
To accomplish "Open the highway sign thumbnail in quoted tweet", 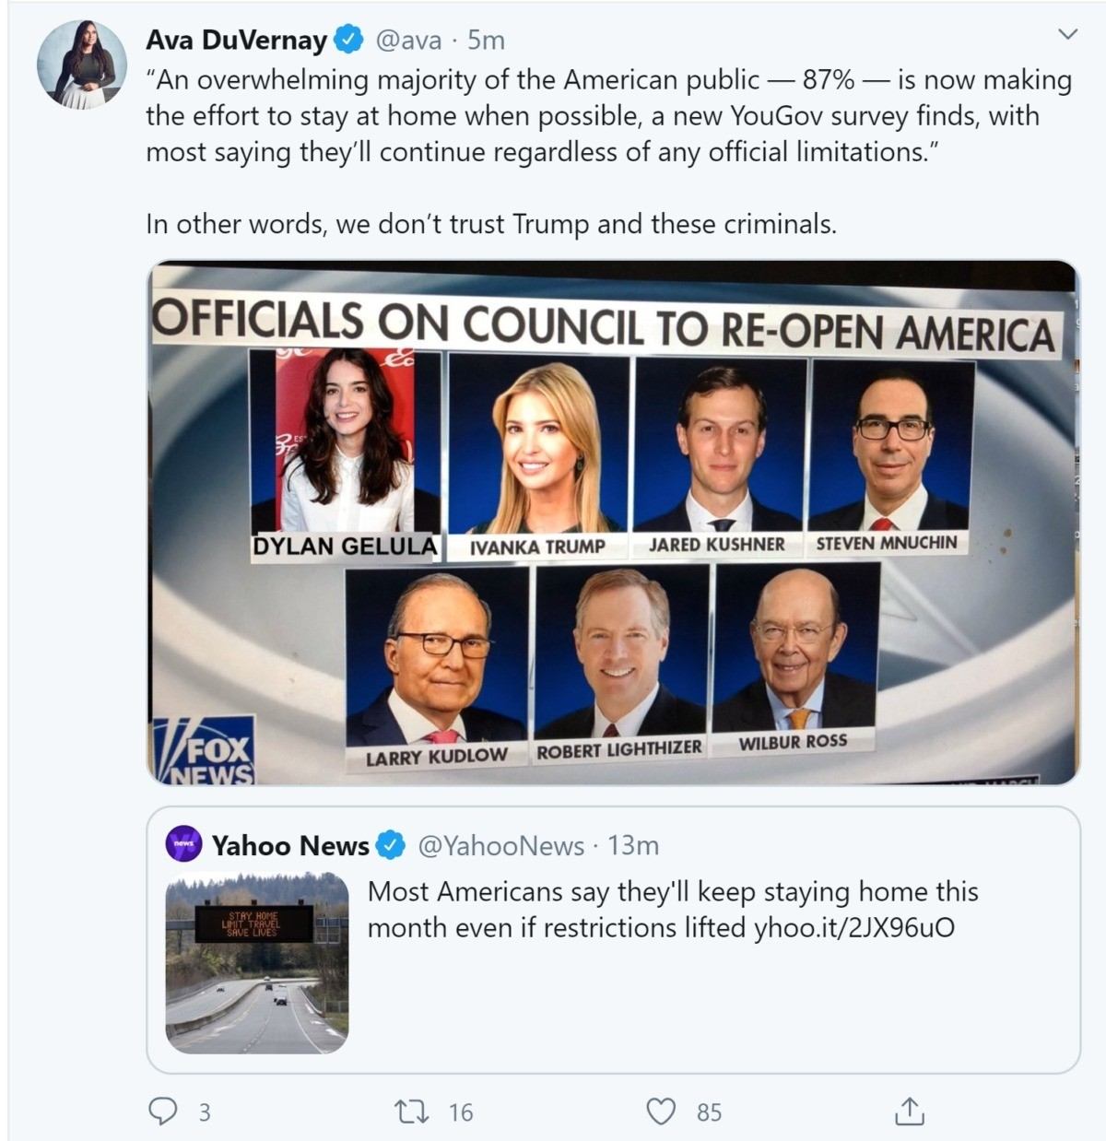I will coord(257,962).
